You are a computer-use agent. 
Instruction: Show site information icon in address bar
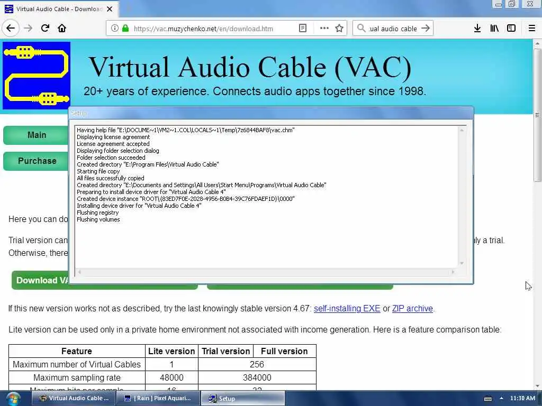[114, 29]
